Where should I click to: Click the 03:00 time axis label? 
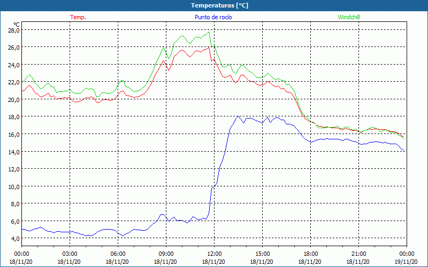coord(70,254)
